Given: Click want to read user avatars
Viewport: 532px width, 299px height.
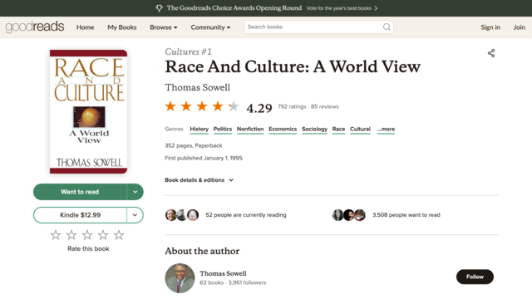Looking at the screenshot, I should pyautogui.click(x=349, y=215).
